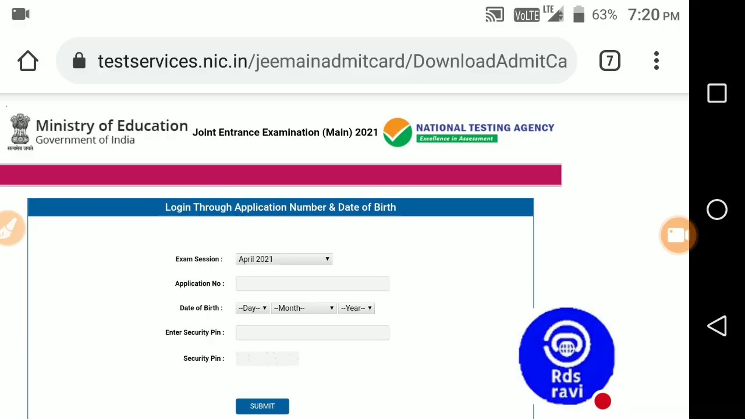745x419 pixels.
Task: Tap the 'Enter Security Pin :' label
Action: [195, 332]
